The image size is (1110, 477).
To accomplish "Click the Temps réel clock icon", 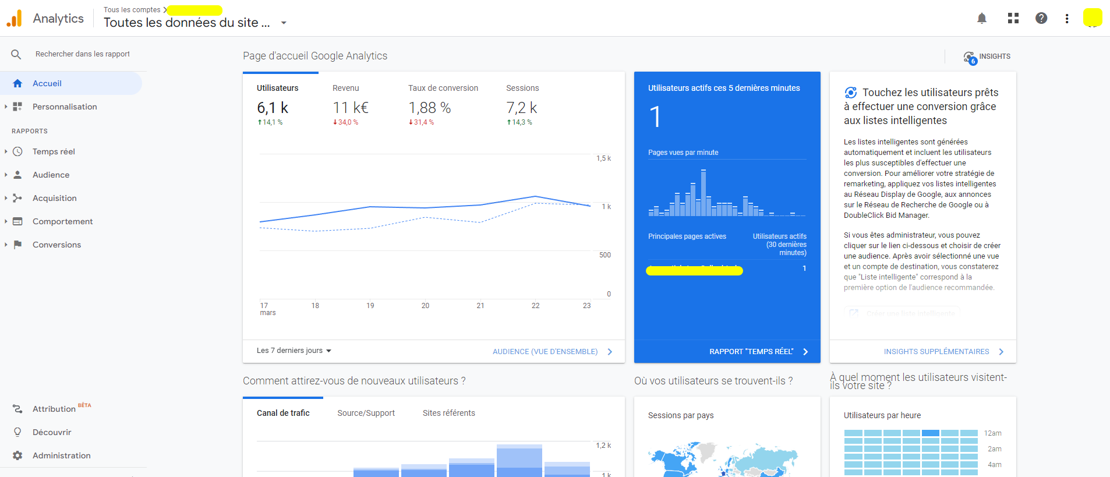I will pyautogui.click(x=17, y=151).
